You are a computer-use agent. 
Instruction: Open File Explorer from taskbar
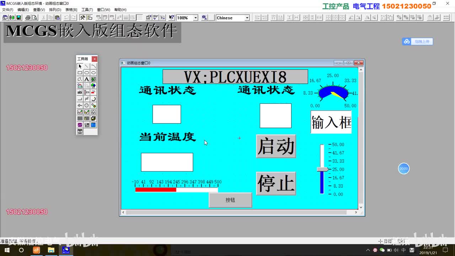pos(51,250)
